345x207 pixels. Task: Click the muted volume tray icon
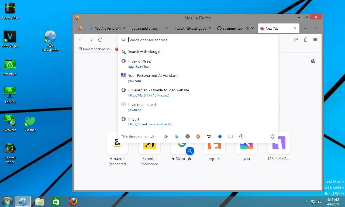pos(320,202)
